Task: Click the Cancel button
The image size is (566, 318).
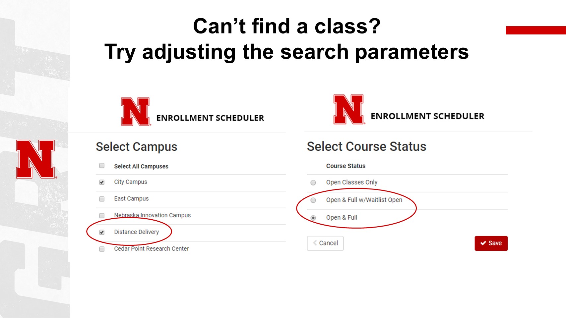Action: tap(325, 243)
